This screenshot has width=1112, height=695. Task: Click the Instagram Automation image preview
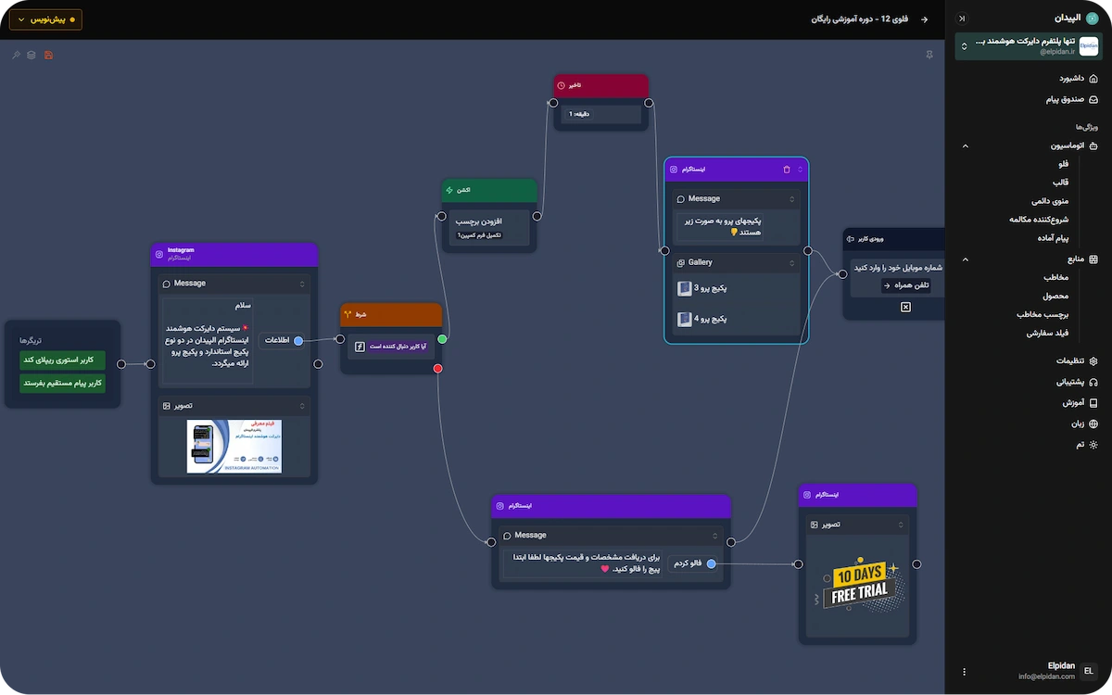234,446
